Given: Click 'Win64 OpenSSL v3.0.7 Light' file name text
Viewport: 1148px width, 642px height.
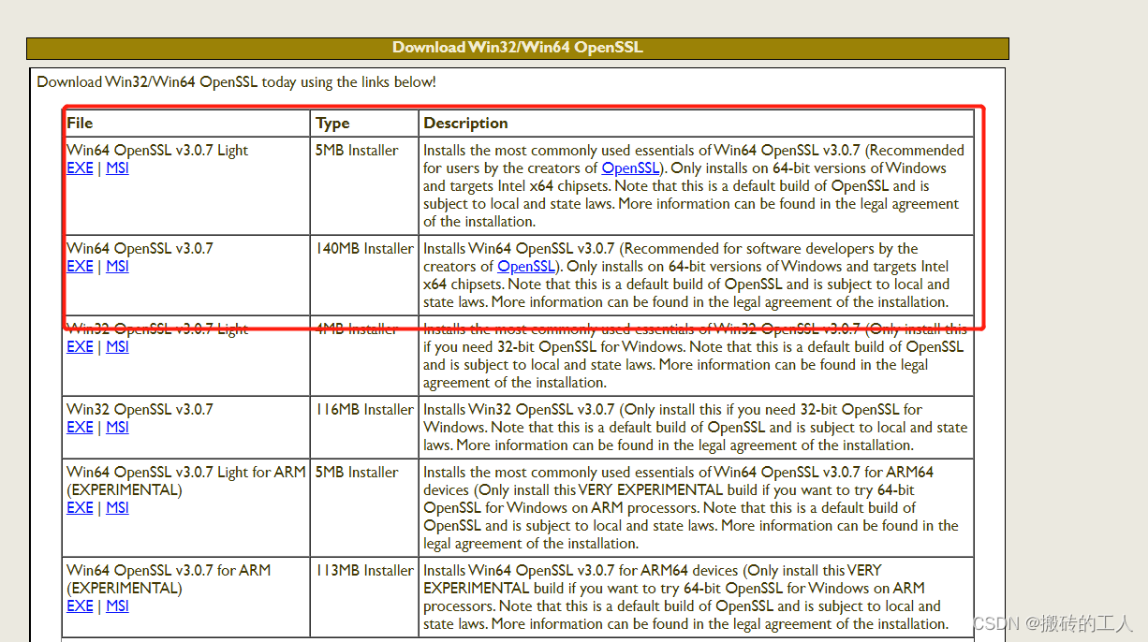Looking at the screenshot, I should coord(157,151).
